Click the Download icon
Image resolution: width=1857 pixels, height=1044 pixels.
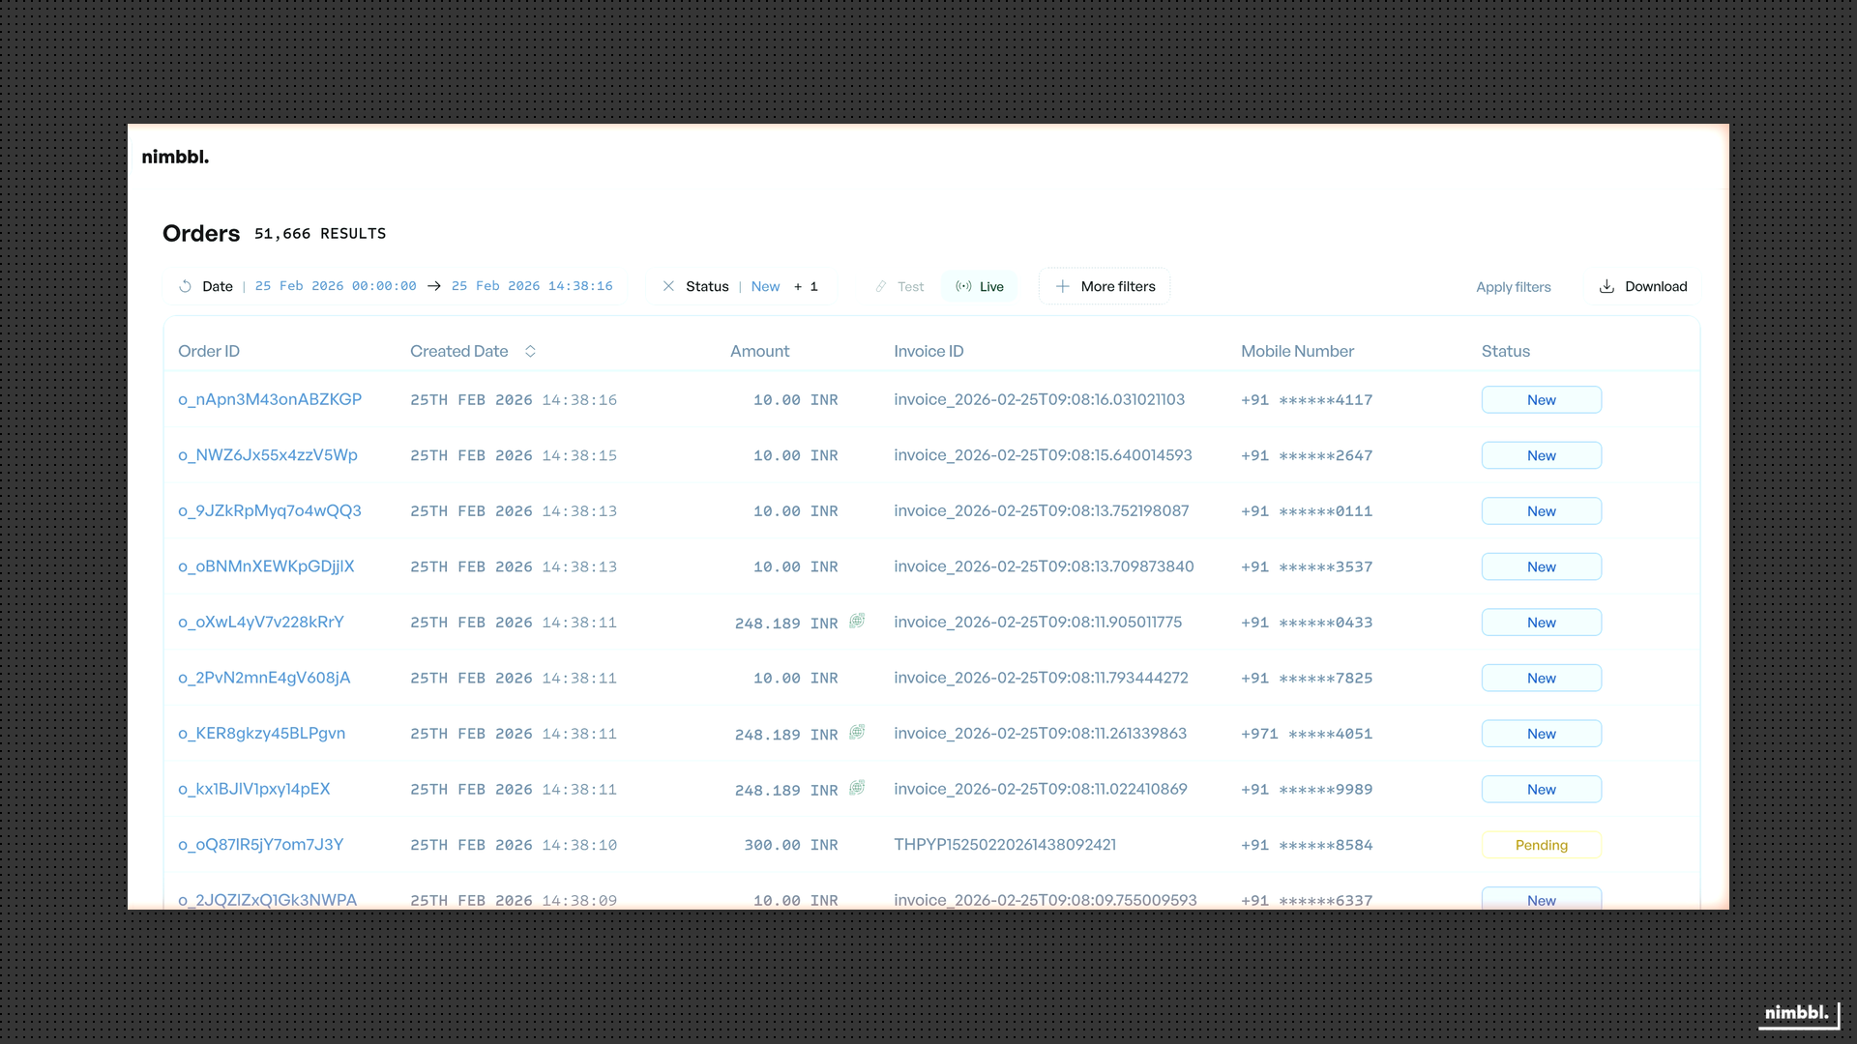[1606, 286]
